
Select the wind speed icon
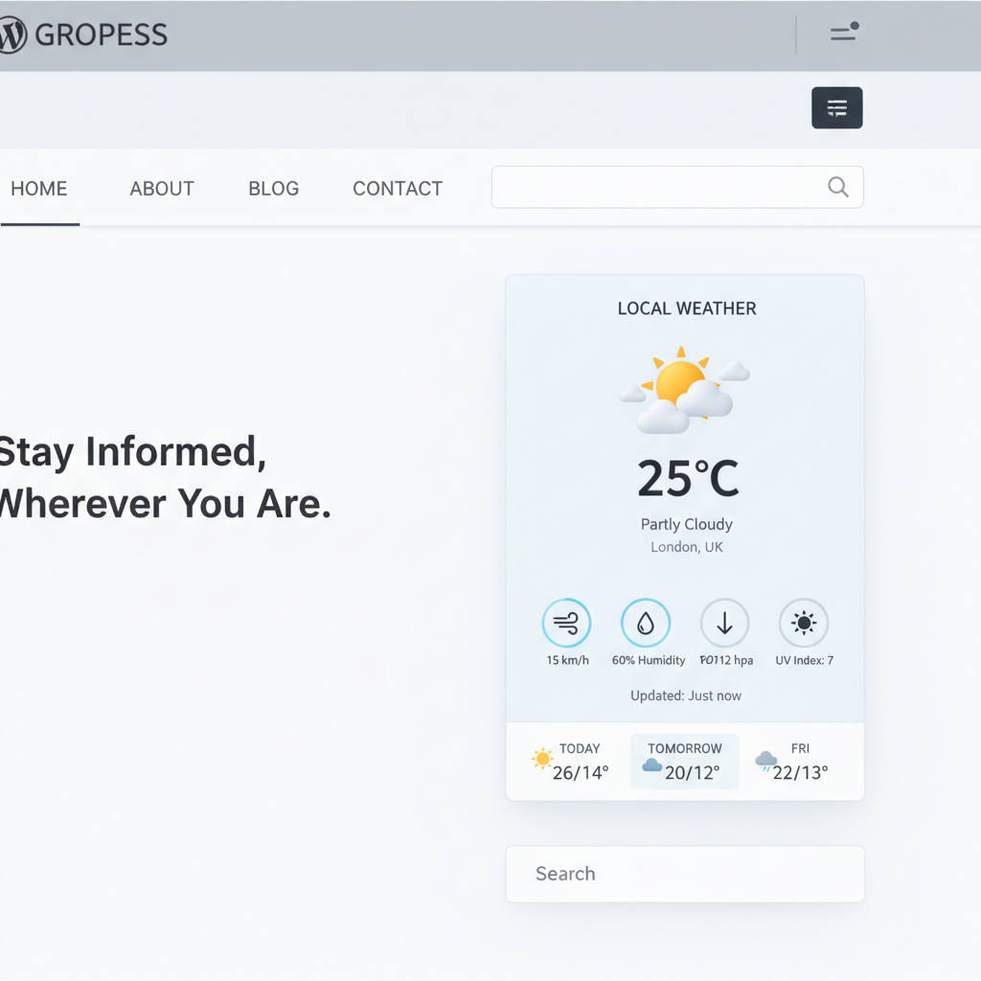[x=567, y=622]
